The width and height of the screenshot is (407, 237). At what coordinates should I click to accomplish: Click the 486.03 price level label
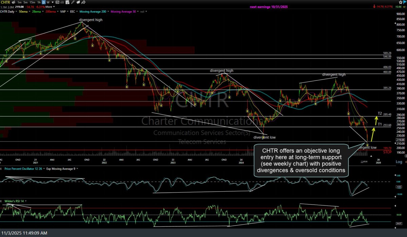click(x=387, y=67)
